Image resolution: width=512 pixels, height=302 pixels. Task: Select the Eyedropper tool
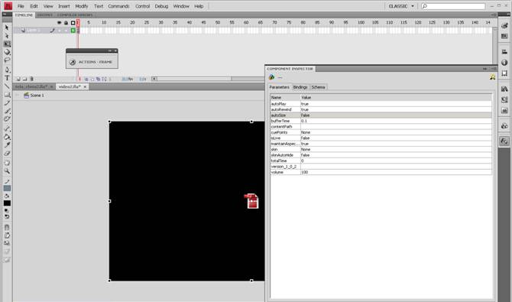tap(7, 145)
